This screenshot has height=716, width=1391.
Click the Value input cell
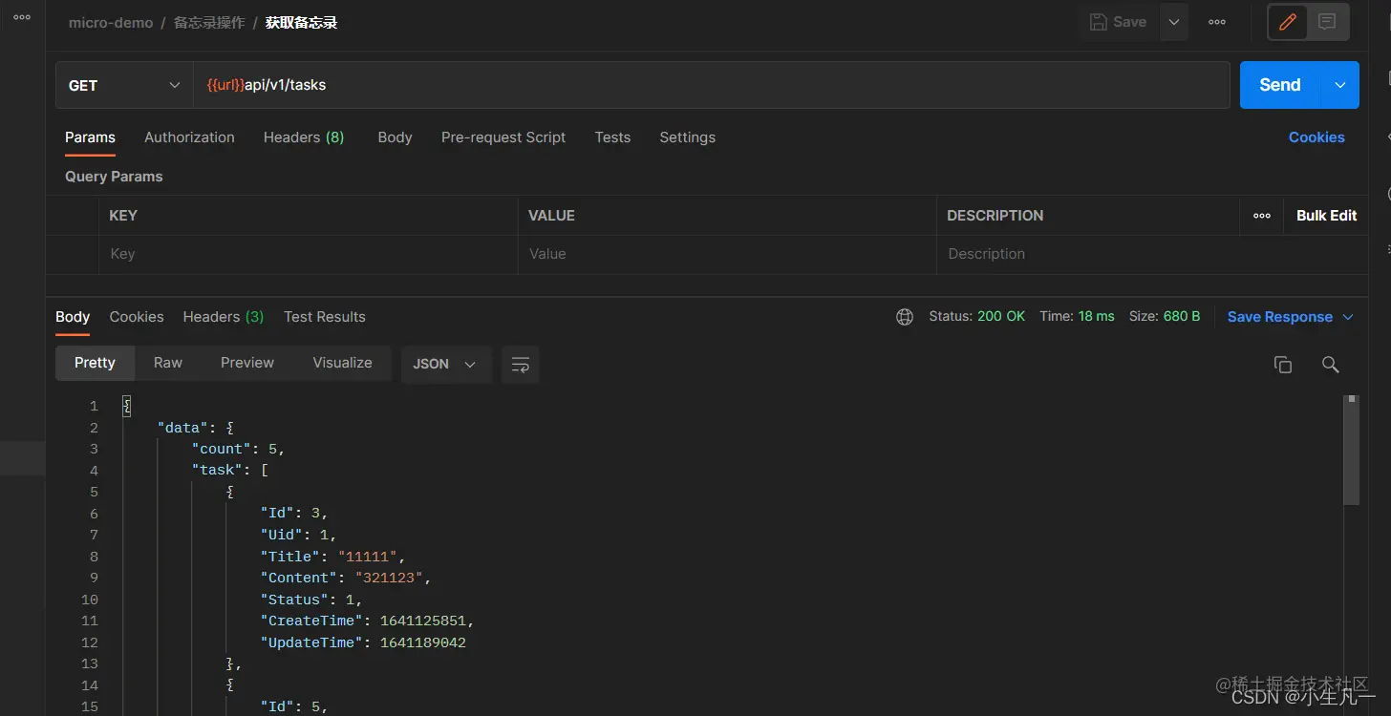pyautogui.click(x=727, y=254)
